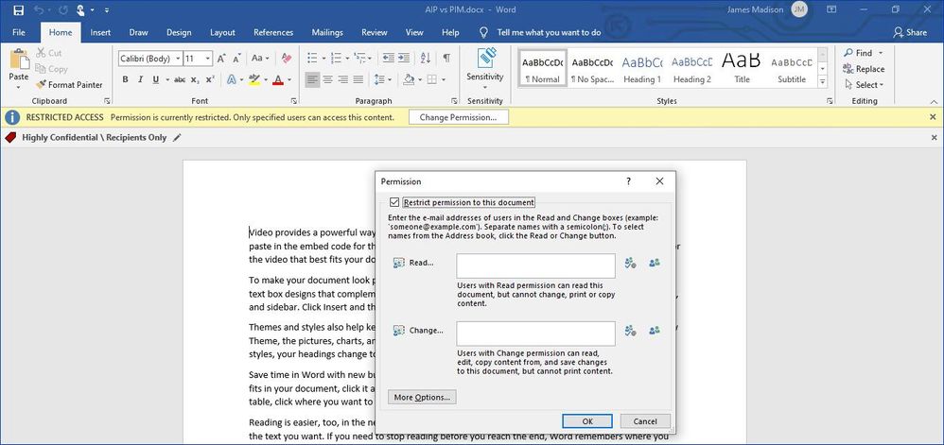The image size is (944, 445).
Task: Open address book icon next to Read box
Action: 655,263
